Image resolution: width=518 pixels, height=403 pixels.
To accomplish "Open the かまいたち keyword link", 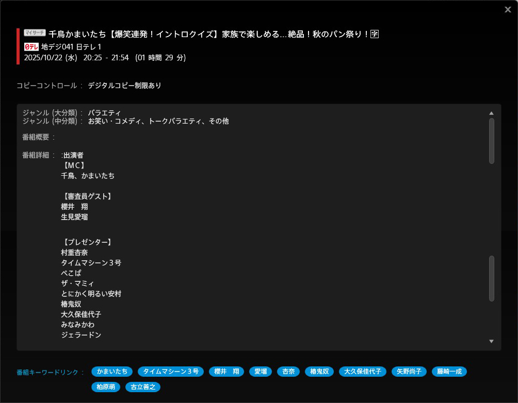I will (112, 372).
